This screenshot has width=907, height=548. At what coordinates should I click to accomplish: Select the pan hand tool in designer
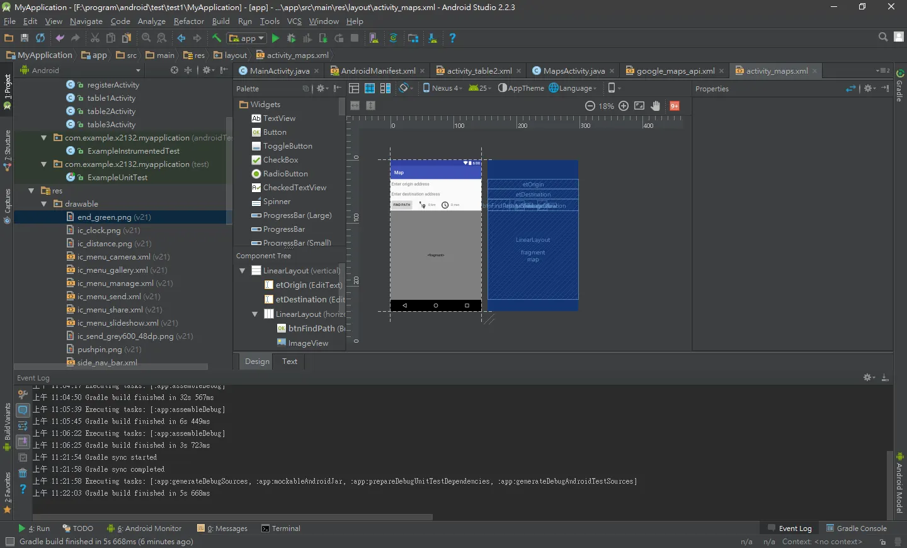(x=656, y=106)
